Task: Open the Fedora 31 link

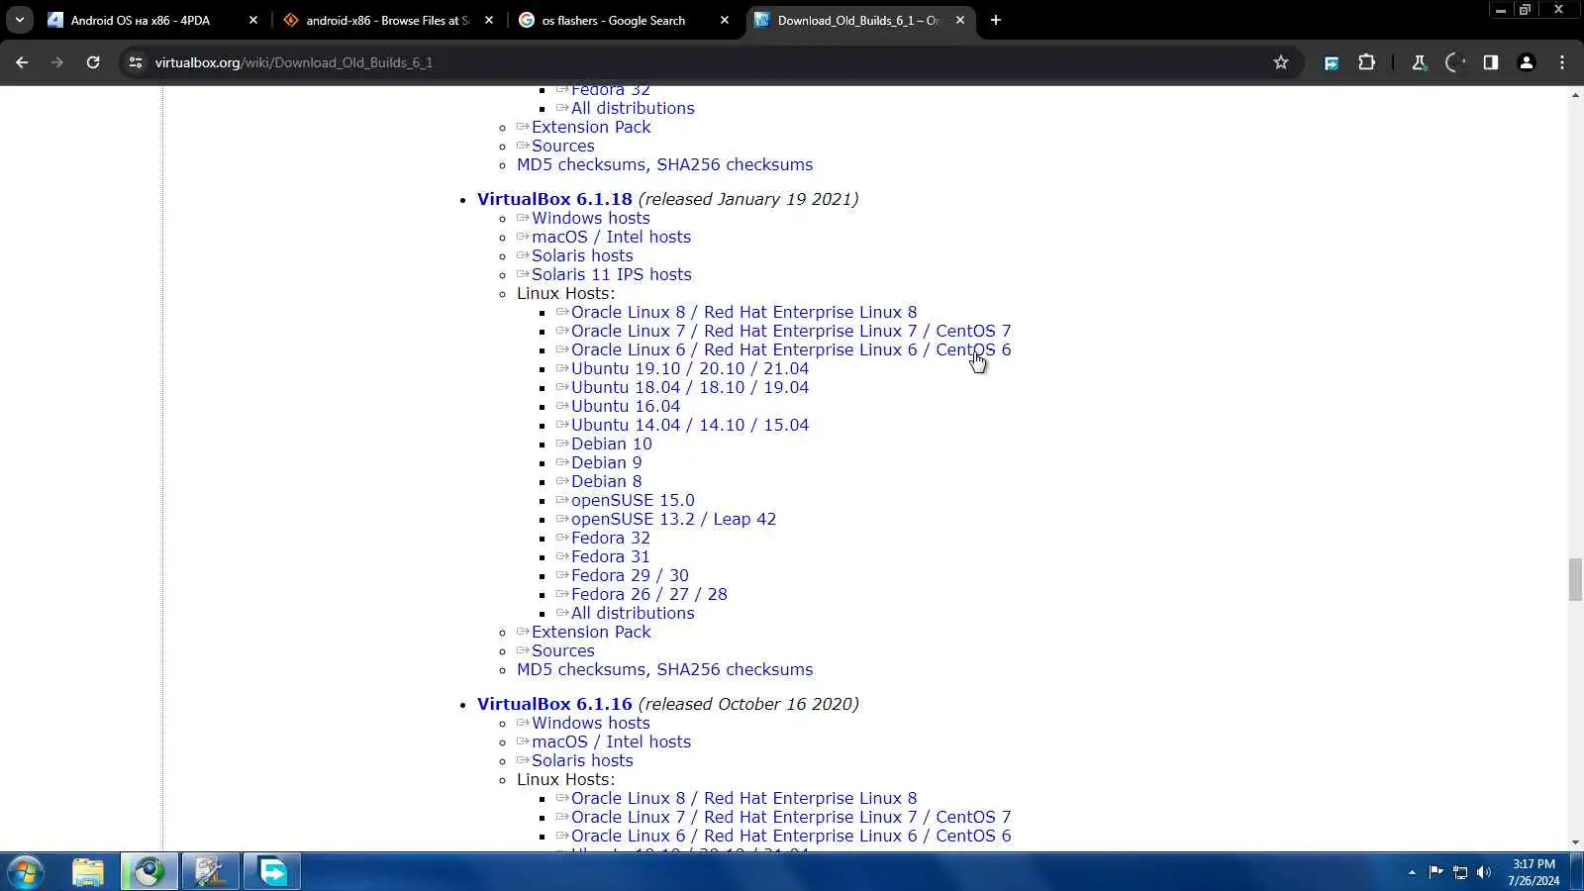Action: click(x=611, y=556)
